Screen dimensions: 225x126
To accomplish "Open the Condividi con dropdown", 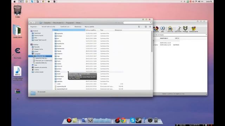I will point(65,27).
